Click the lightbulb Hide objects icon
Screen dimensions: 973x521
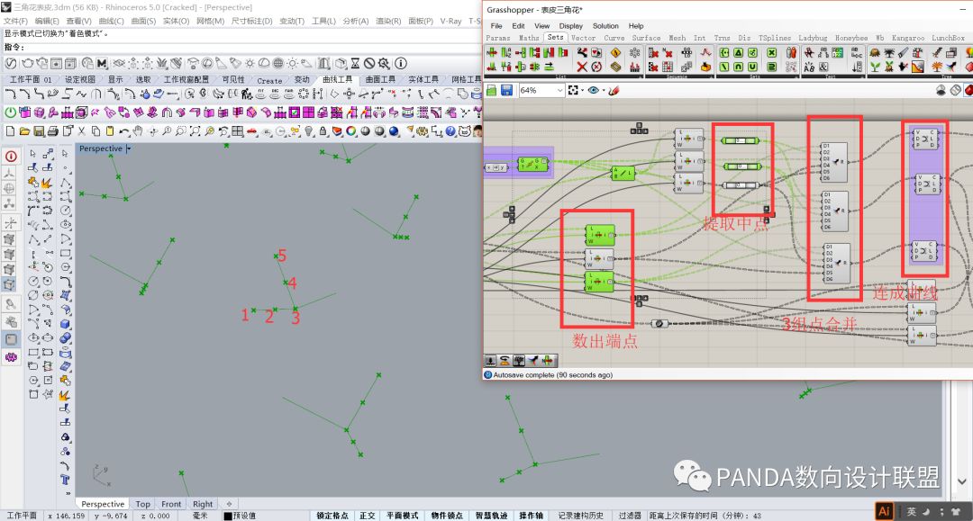pyautogui.click(x=308, y=130)
